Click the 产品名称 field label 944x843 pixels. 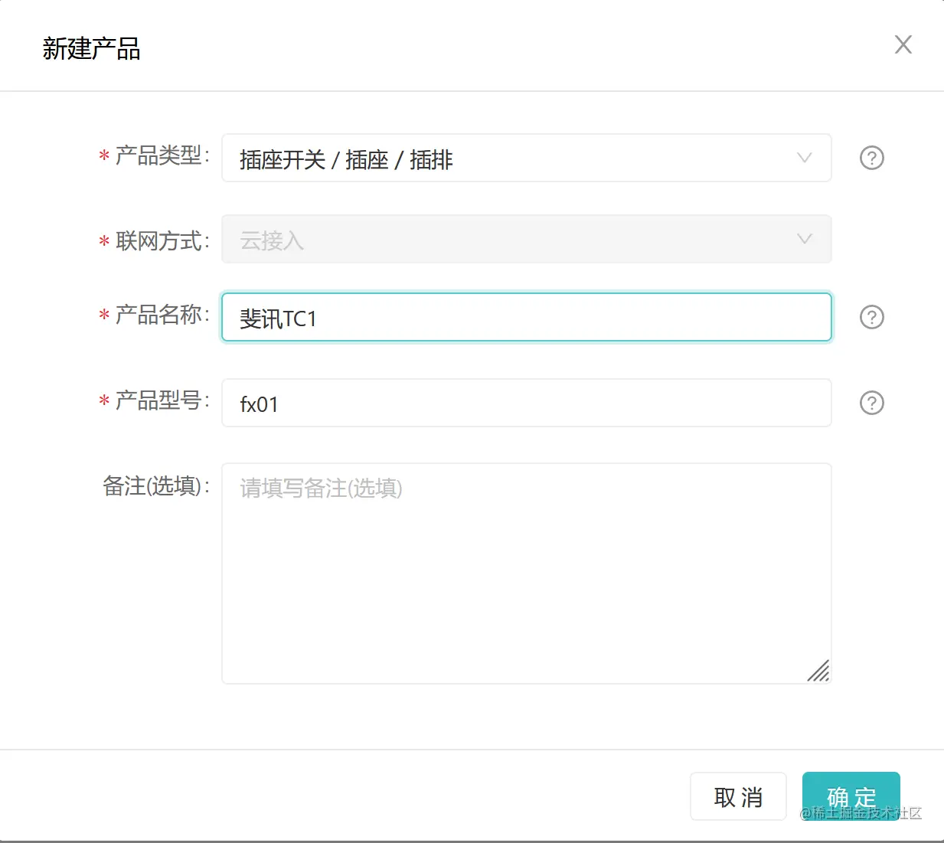pyautogui.click(x=158, y=315)
